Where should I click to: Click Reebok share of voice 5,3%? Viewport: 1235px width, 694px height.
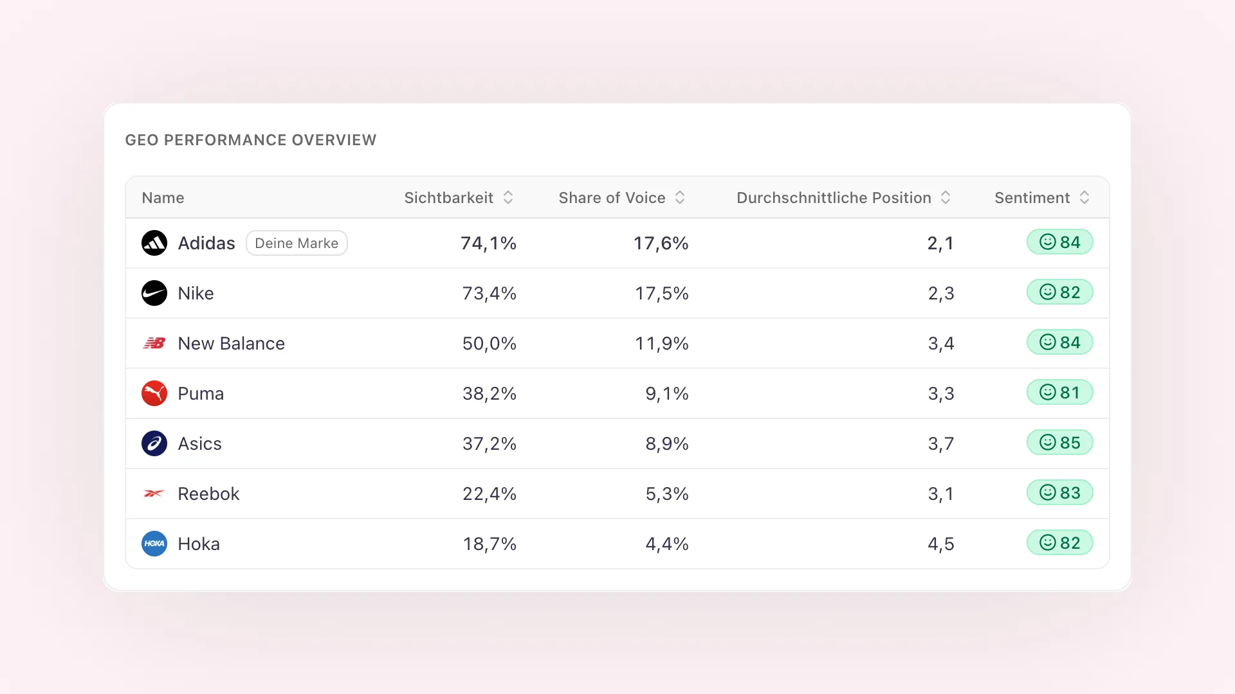click(667, 494)
